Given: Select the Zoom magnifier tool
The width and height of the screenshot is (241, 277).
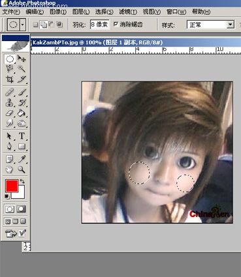Looking at the screenshot, I should tap(22, 169).
